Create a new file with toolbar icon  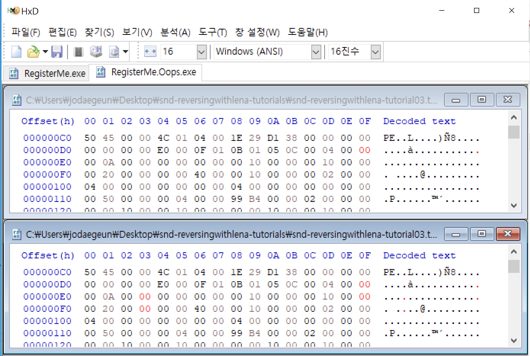tap(17, 52)
